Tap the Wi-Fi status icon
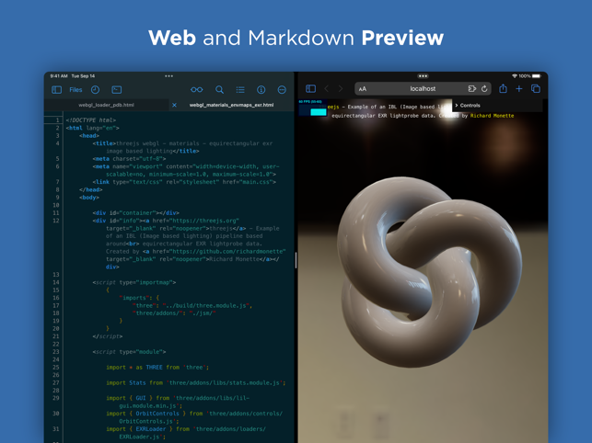The image size is (592, 443). click(515, 76)
